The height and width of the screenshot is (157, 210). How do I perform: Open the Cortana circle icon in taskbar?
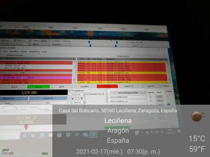click(x=24, y=136)
